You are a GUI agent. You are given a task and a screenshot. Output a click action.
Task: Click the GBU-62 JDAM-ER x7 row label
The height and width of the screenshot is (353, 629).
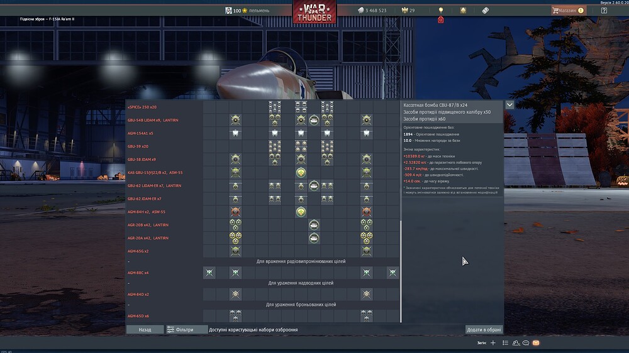pos(145,198)
